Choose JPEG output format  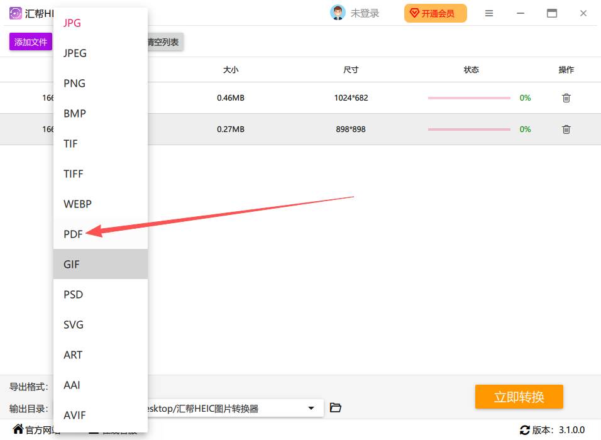[101, 53]
